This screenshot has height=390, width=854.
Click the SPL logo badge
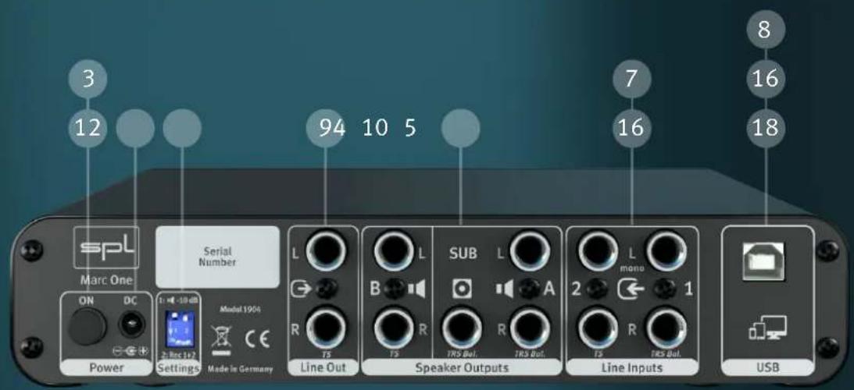[106, 247]
